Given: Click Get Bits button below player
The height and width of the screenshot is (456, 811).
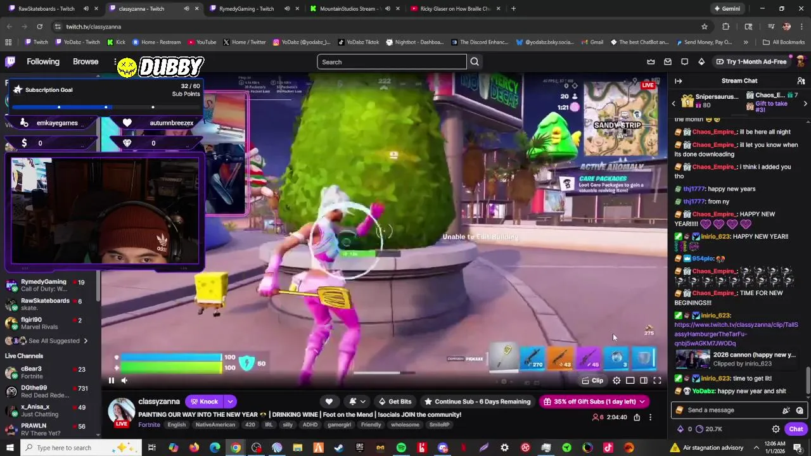Looking at the screenshot, I should [395, 402].
